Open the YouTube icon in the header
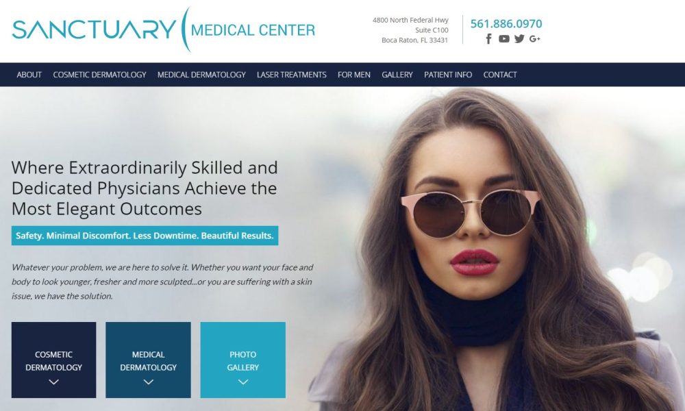 pyautogui.click(x=504, y=39)
